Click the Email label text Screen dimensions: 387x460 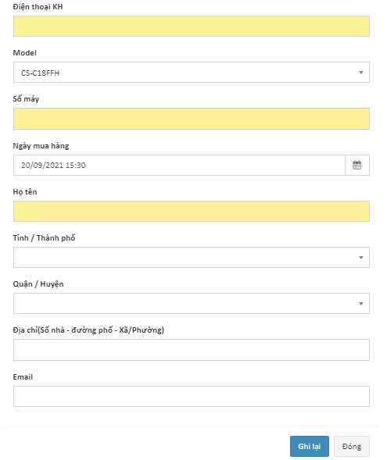(x=23, y=377)
